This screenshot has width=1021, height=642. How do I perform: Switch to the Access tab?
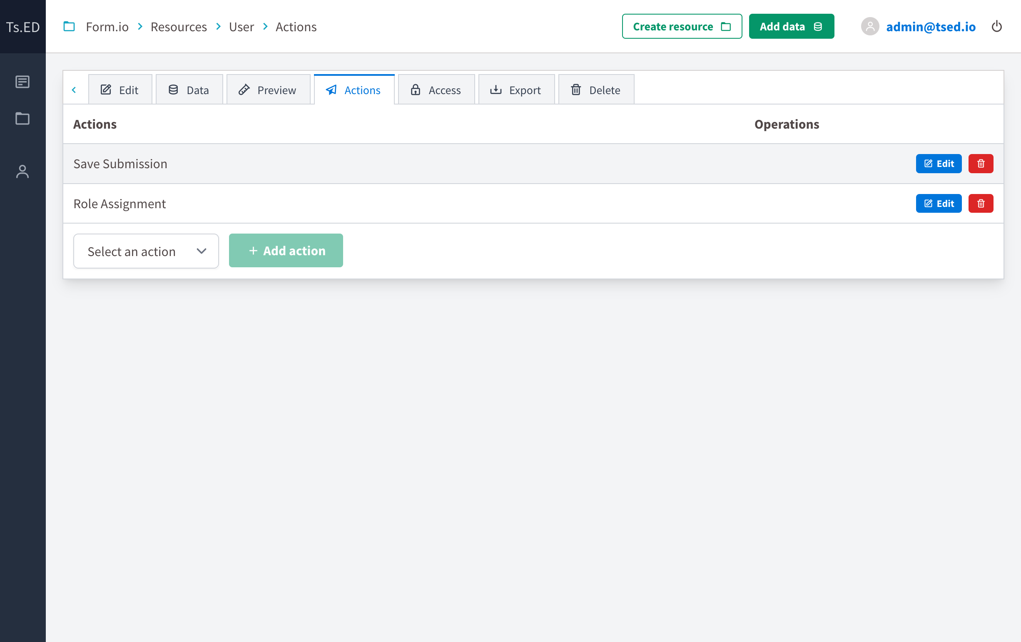tap(436, 90)
